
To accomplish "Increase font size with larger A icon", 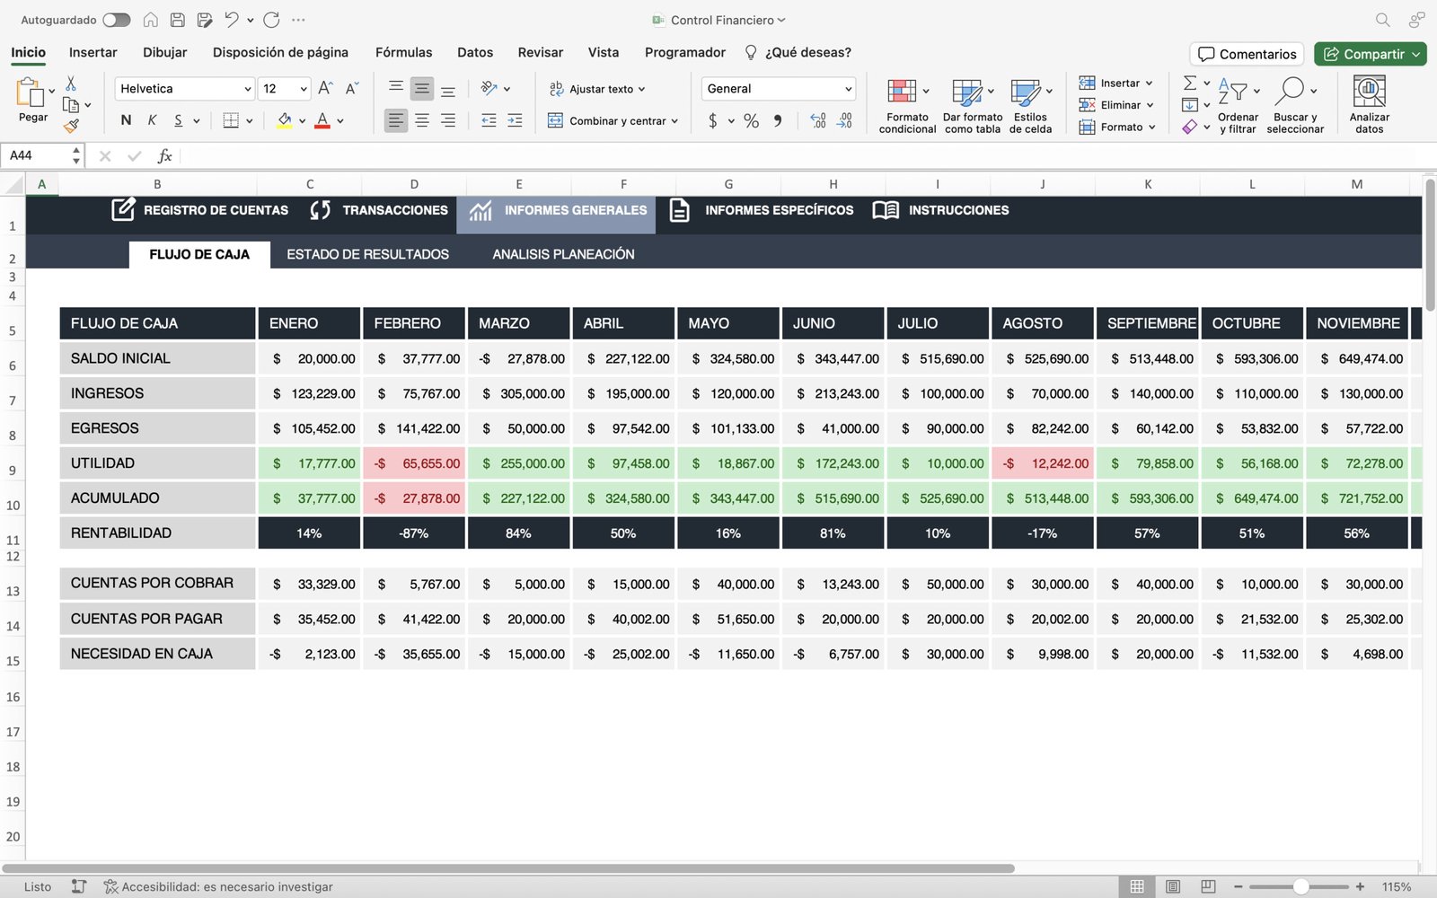I will [325, 88].
